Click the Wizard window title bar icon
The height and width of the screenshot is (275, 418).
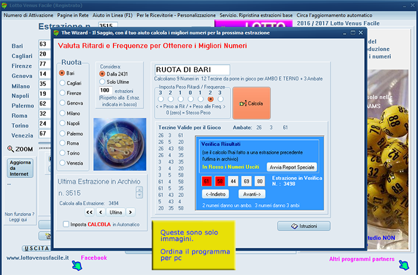pos(56,33)
